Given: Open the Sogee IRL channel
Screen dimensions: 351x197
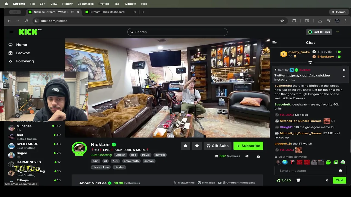Looking at the screenshot, I should [x=34, y=155].
